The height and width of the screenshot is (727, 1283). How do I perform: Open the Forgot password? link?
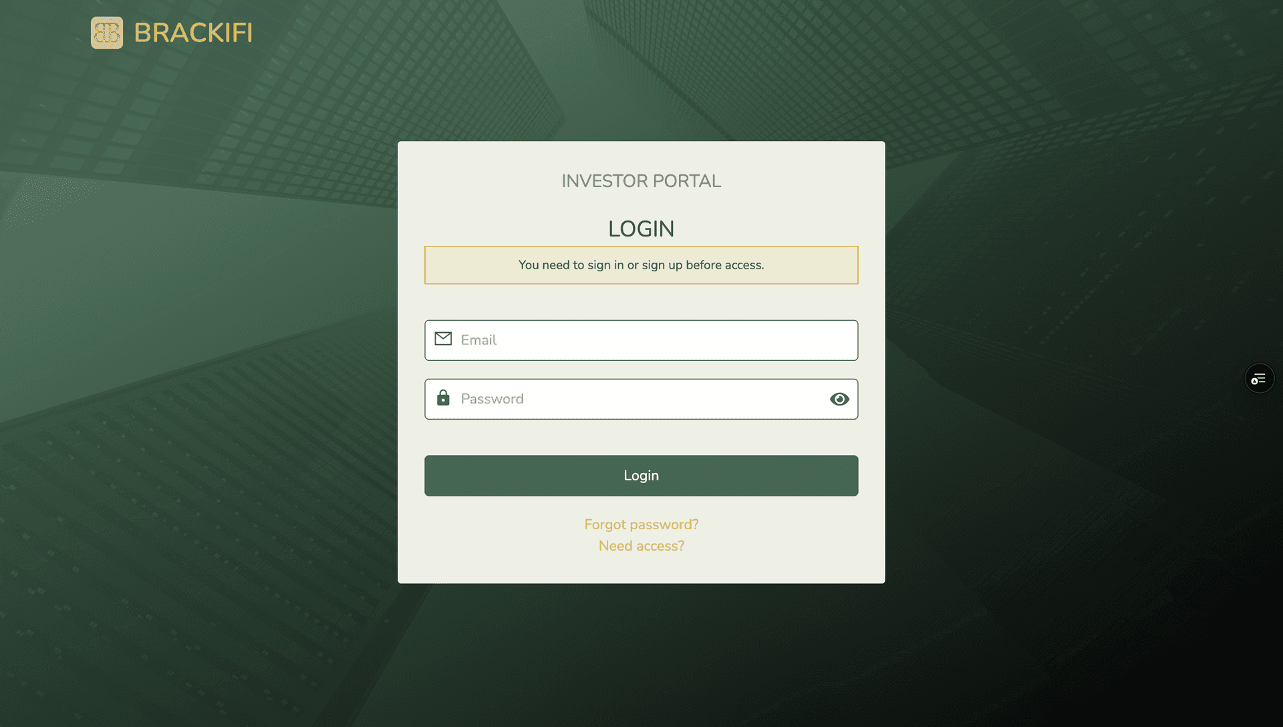pyautogui.click(x=641, y=525)
